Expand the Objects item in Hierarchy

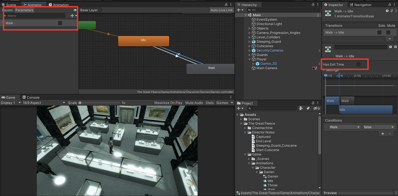click(250, 28)
